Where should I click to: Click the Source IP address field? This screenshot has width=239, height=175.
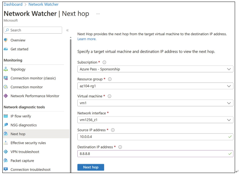coord(155,137)
